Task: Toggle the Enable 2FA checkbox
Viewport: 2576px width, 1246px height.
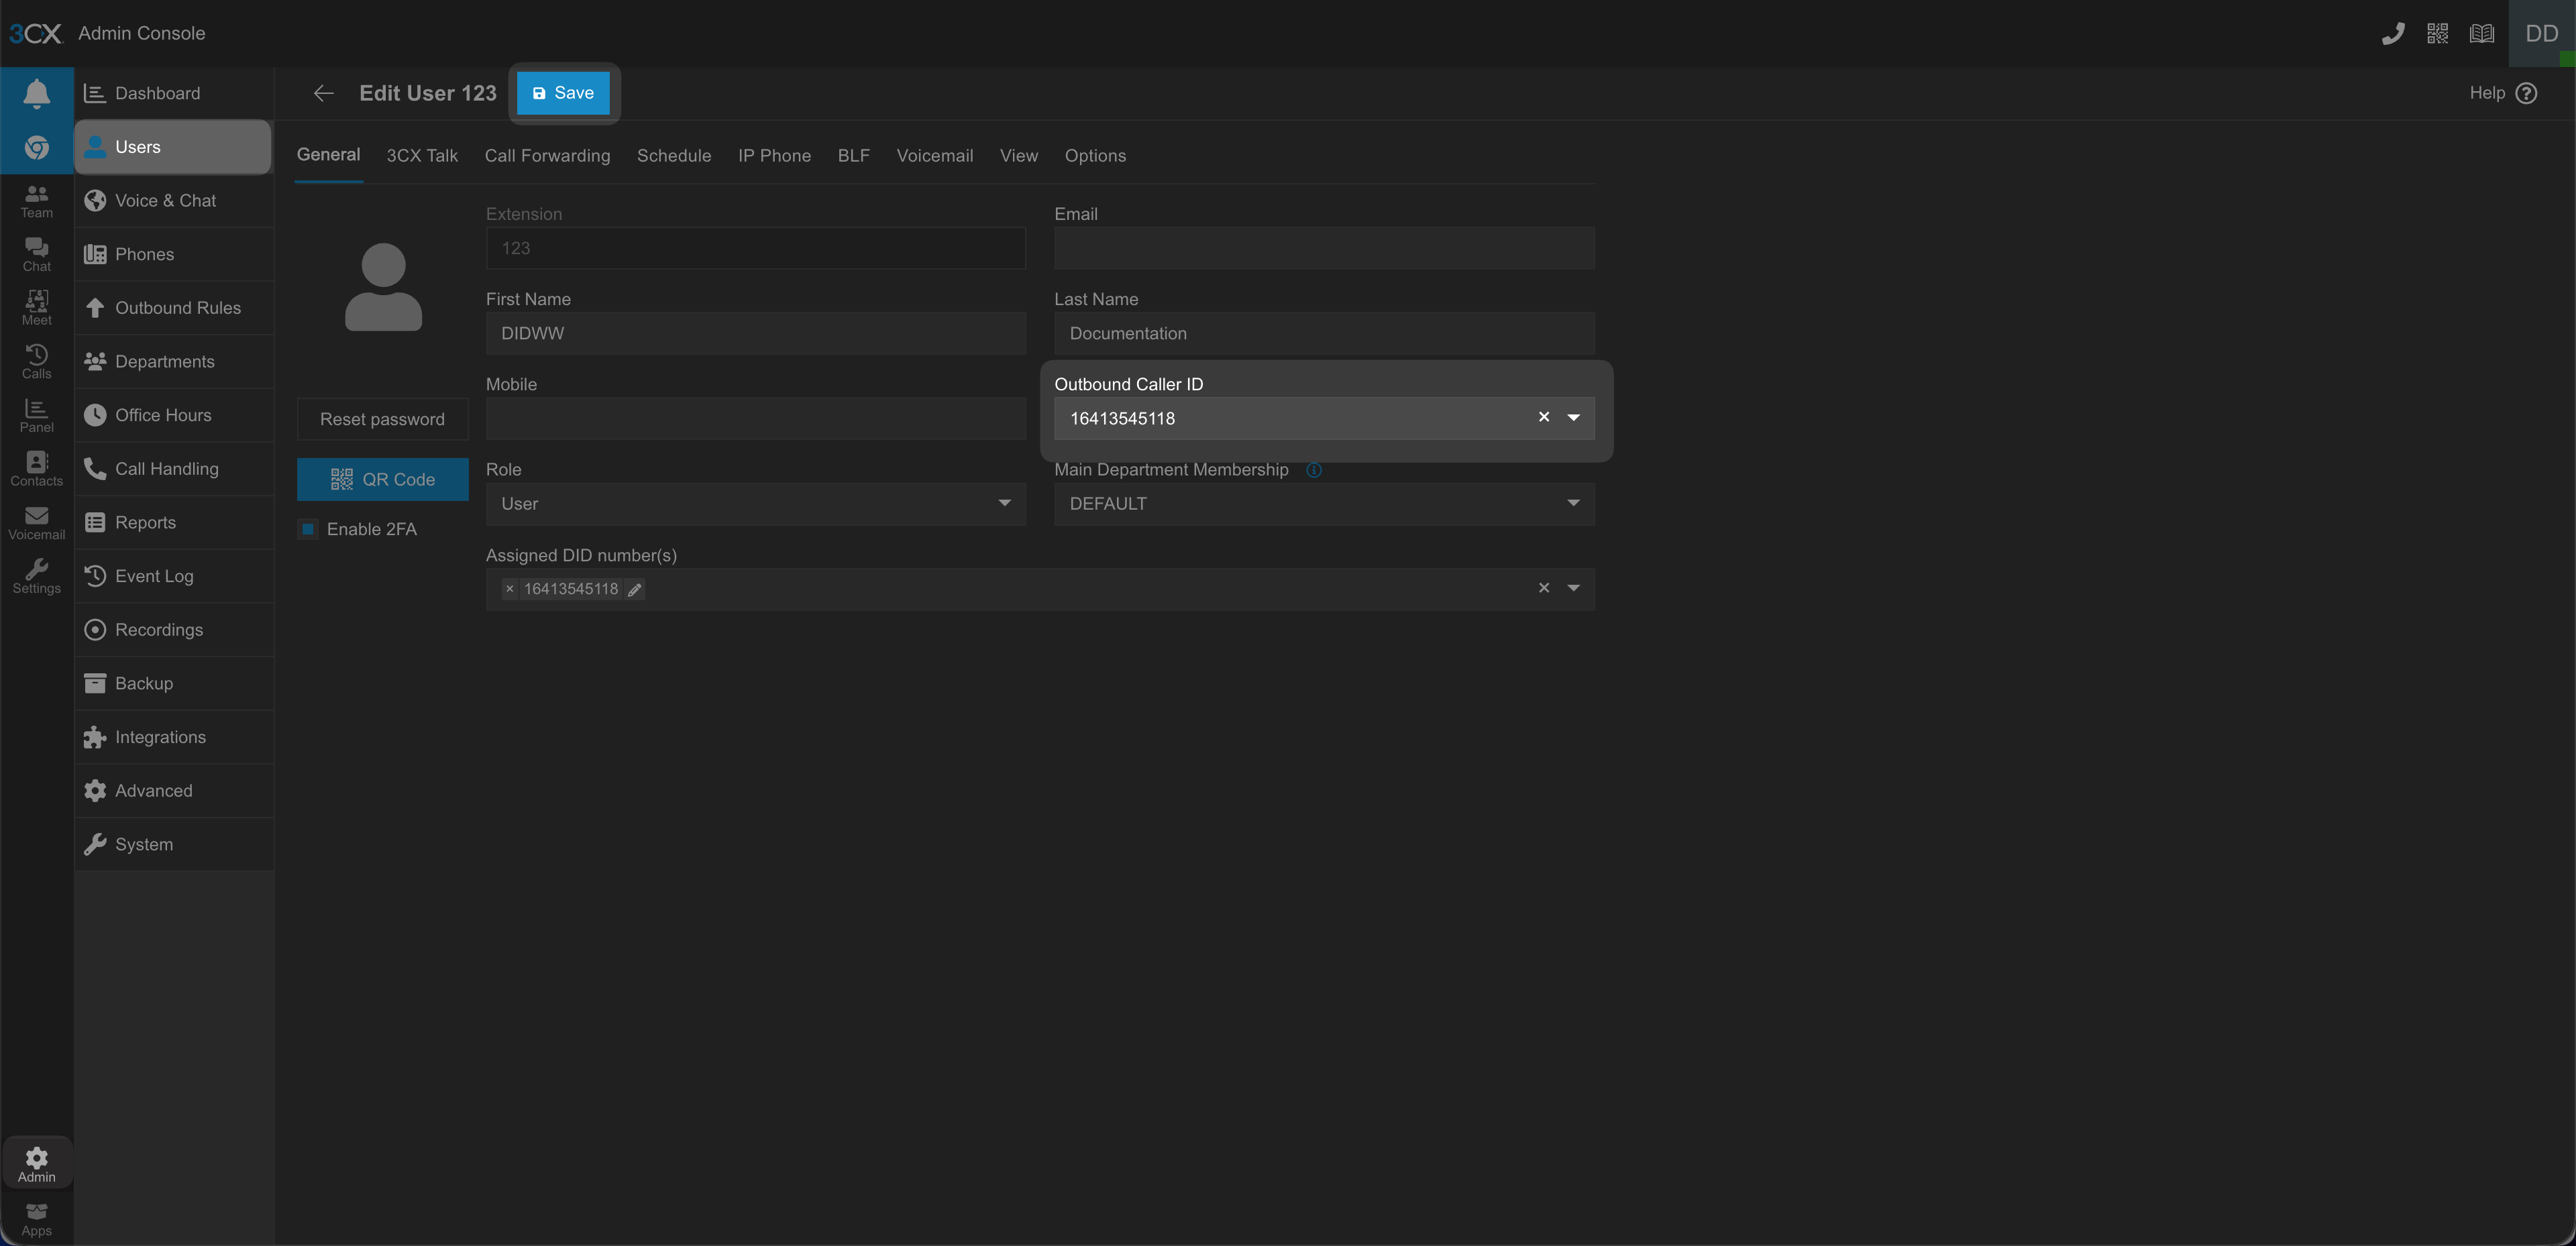Action: click(x=309, y=529)
